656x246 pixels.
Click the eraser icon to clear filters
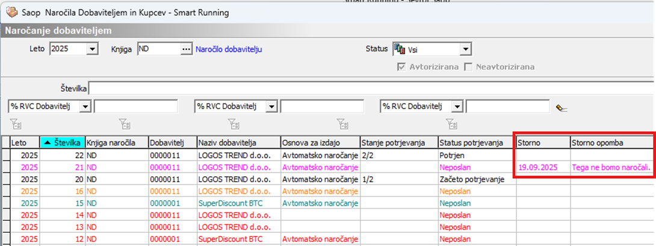coord(562,108)
